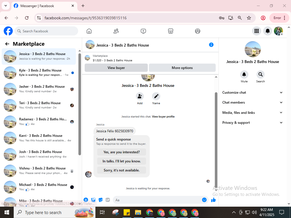291x218 pixels.
Task: Open Vishnu's conversation
Action: pos(39,171)
